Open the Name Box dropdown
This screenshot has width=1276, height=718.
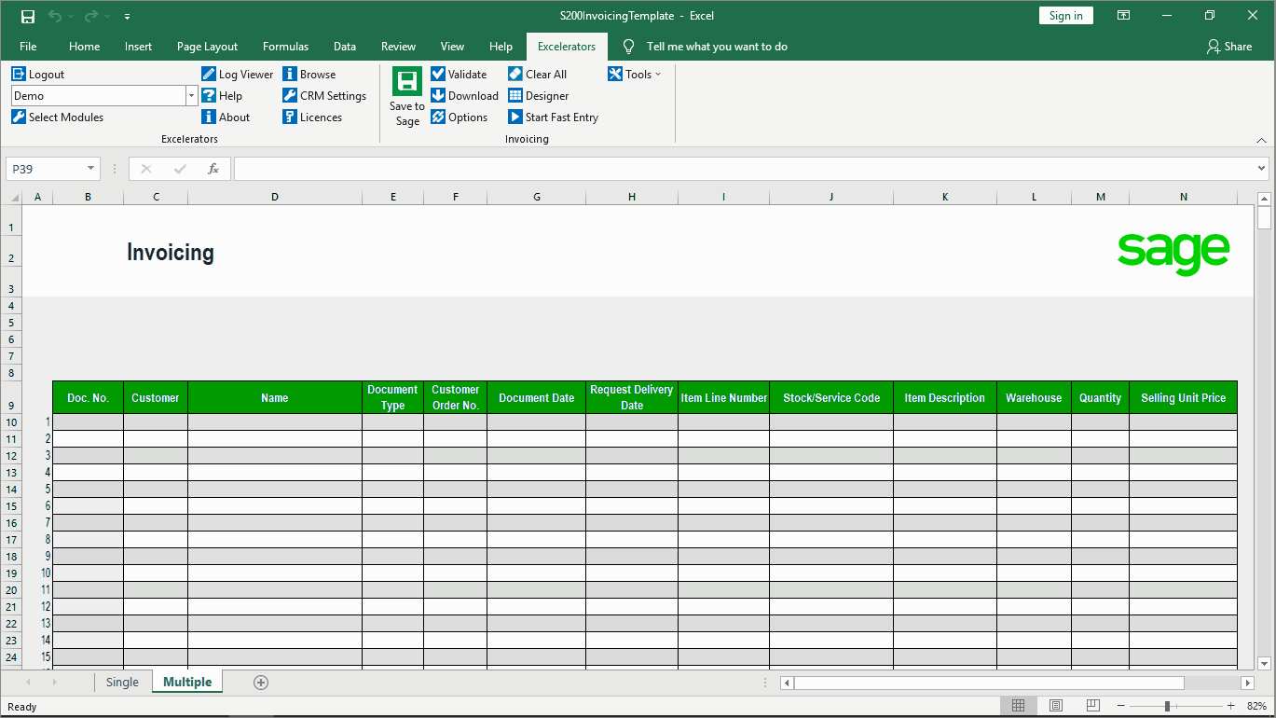(x=89, y=169)
